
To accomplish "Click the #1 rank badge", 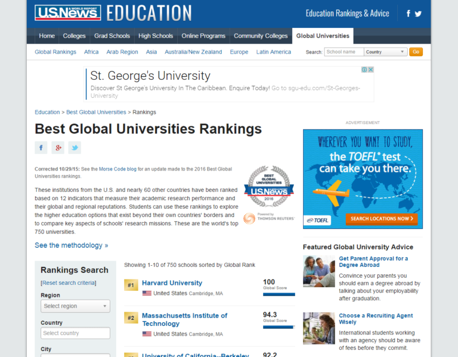I will [131, 285].
